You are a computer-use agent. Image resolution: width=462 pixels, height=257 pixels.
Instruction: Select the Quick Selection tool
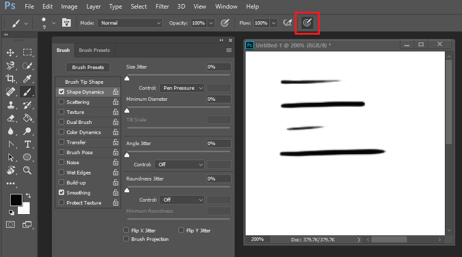point(27,66)
